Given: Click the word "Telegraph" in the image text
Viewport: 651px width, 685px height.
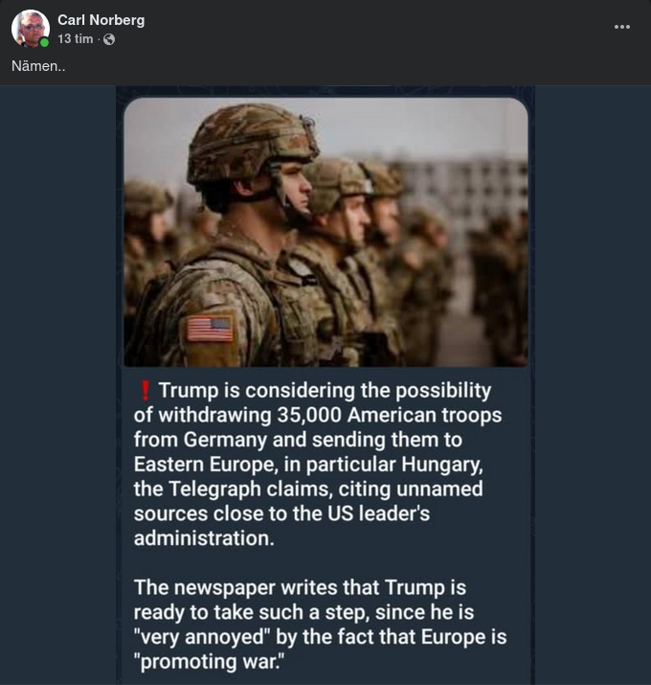Looking at the screenshot, I should (x=221, y=490).
